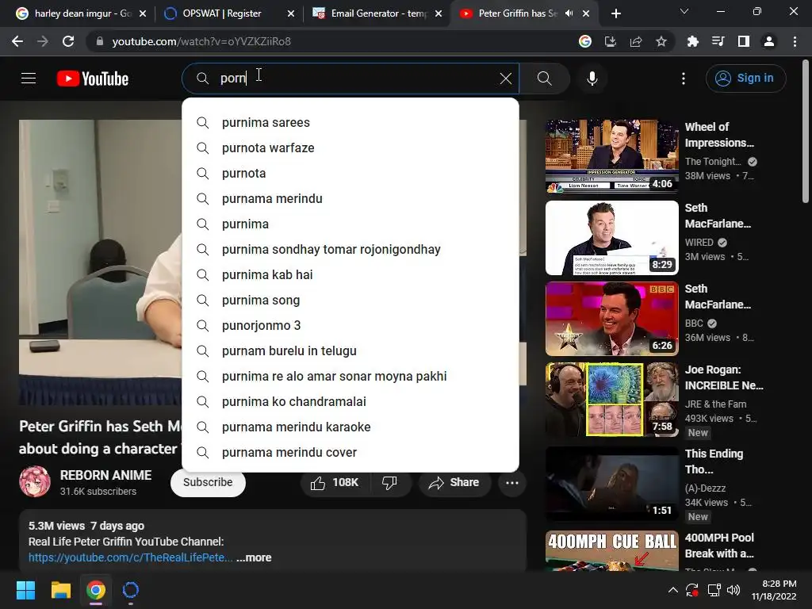The width and height of the screenshot is (812, 609).
Task: Subscribe to REBORN ANIME channel
Action: (x=208, y=483)
